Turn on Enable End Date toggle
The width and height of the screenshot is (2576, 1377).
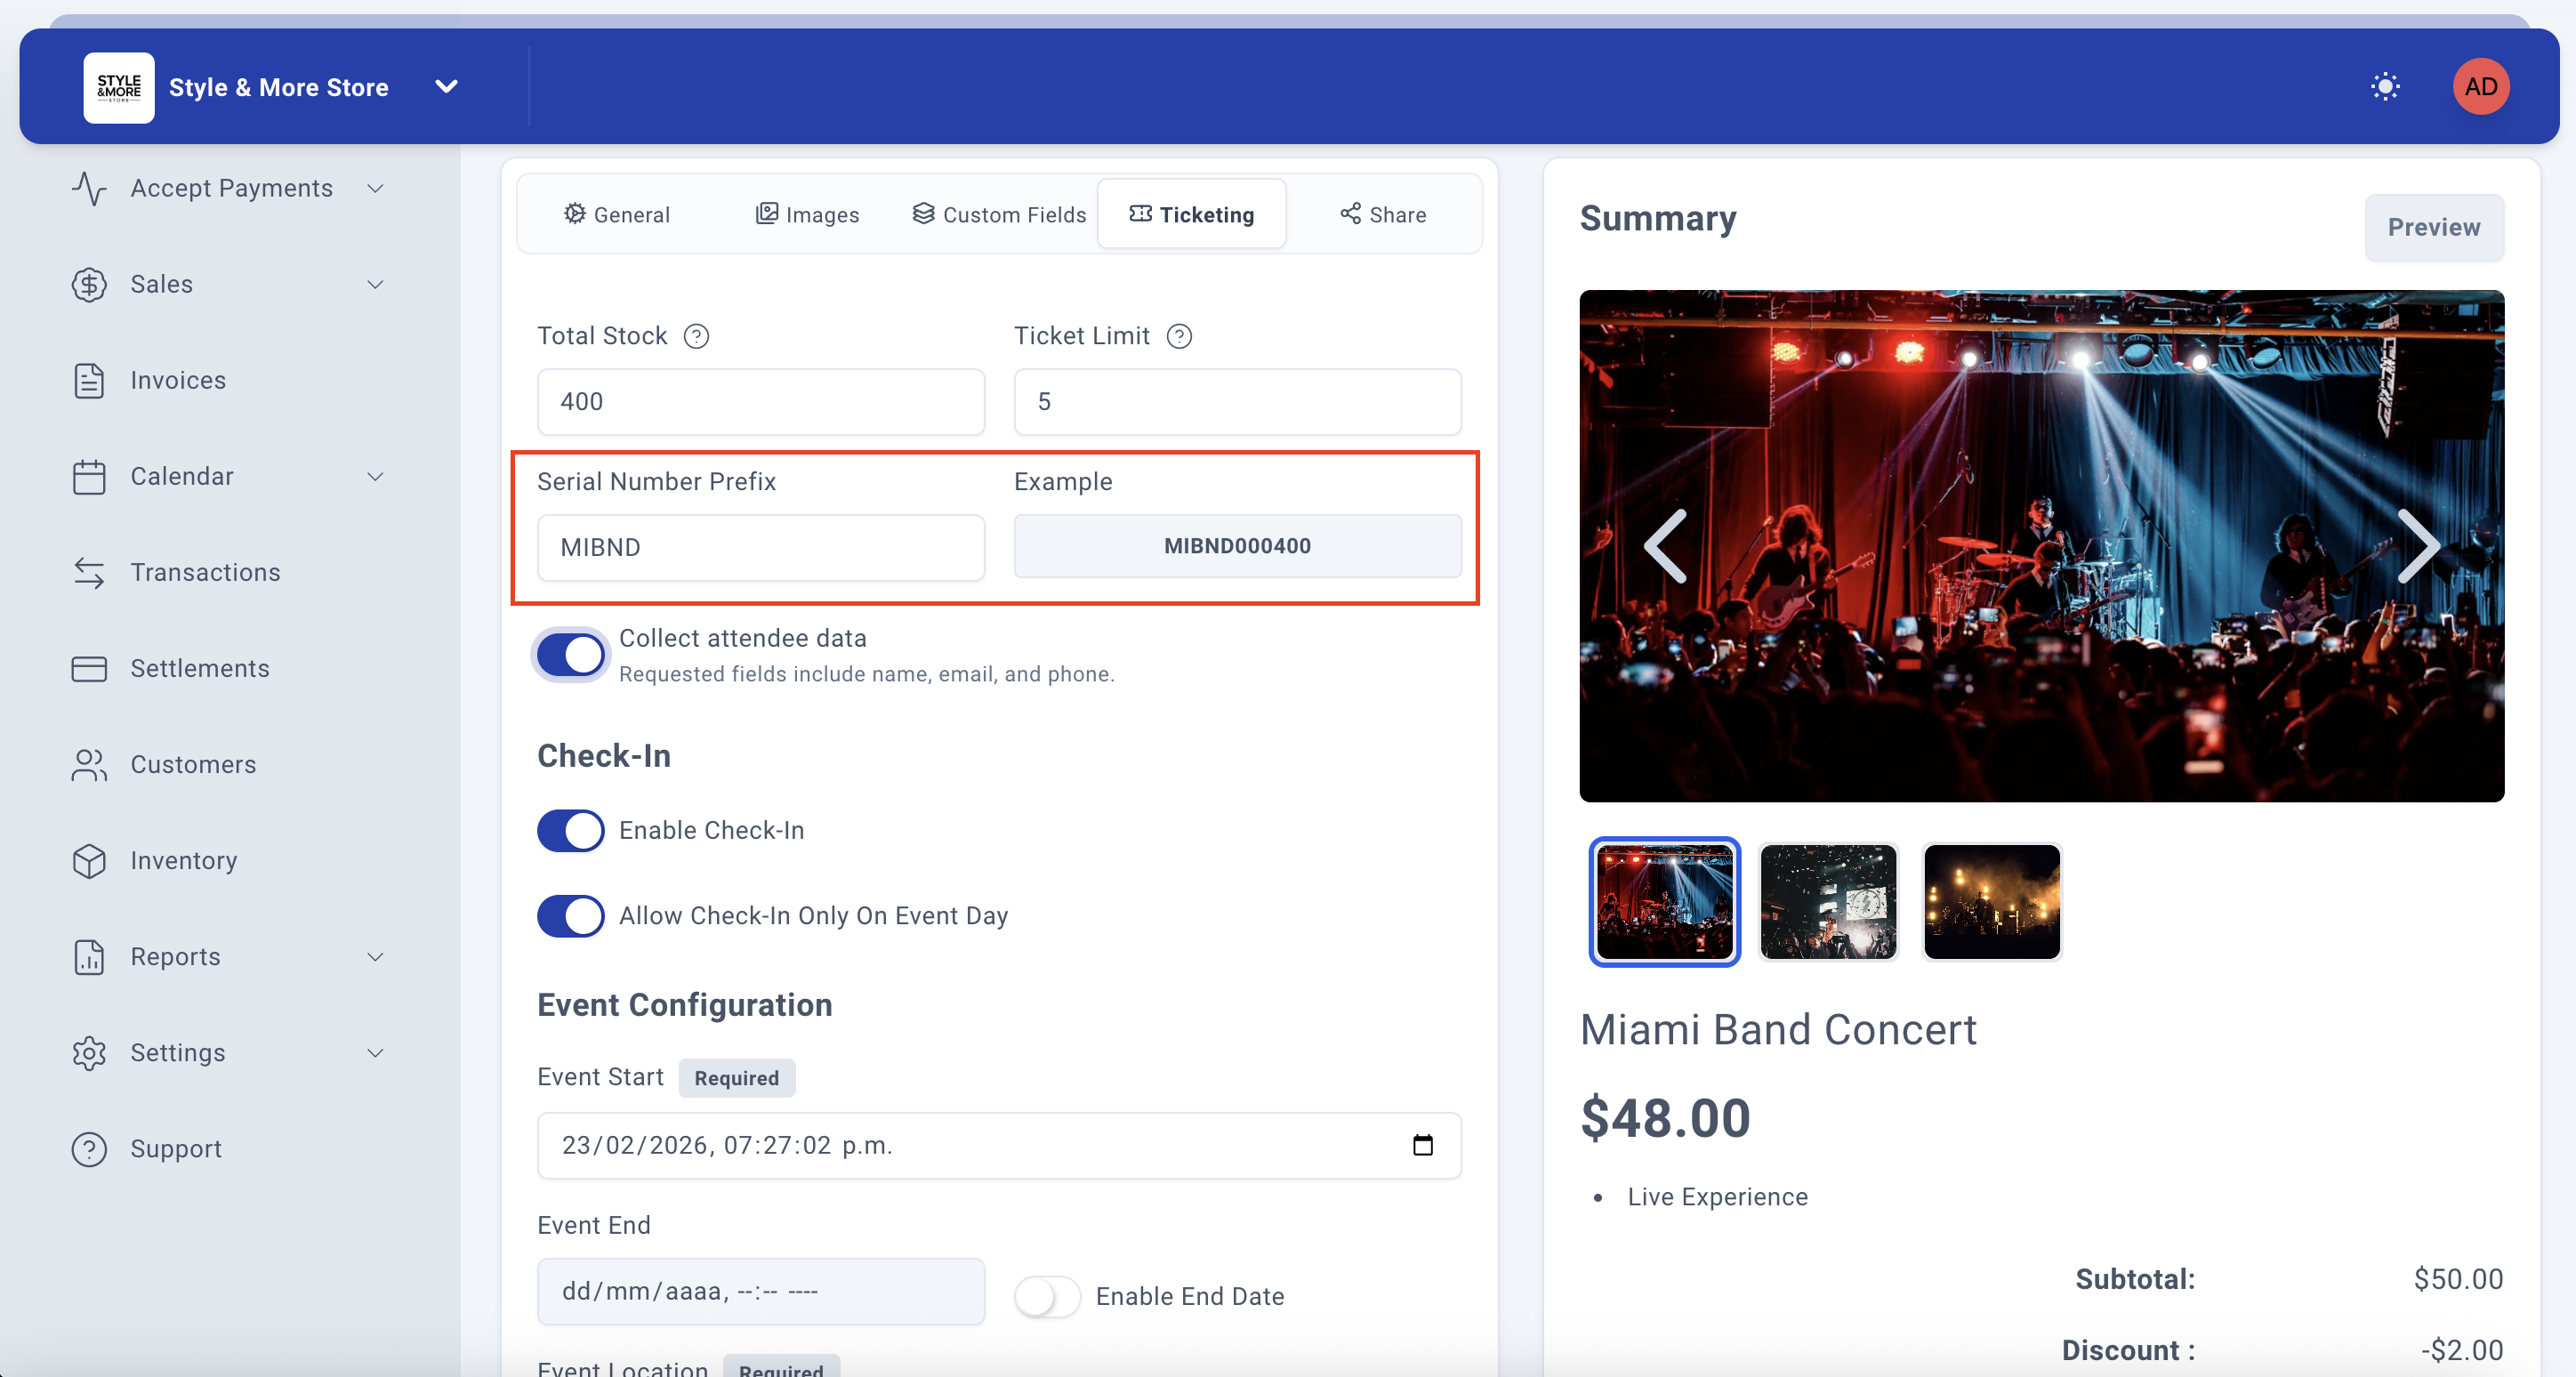(1047, 1296)
